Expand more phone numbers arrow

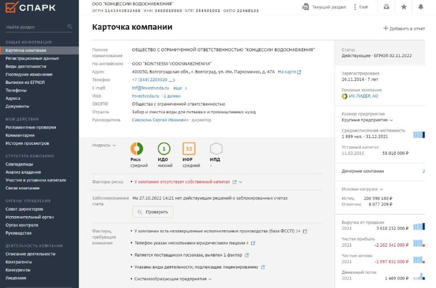pos(172,80)
